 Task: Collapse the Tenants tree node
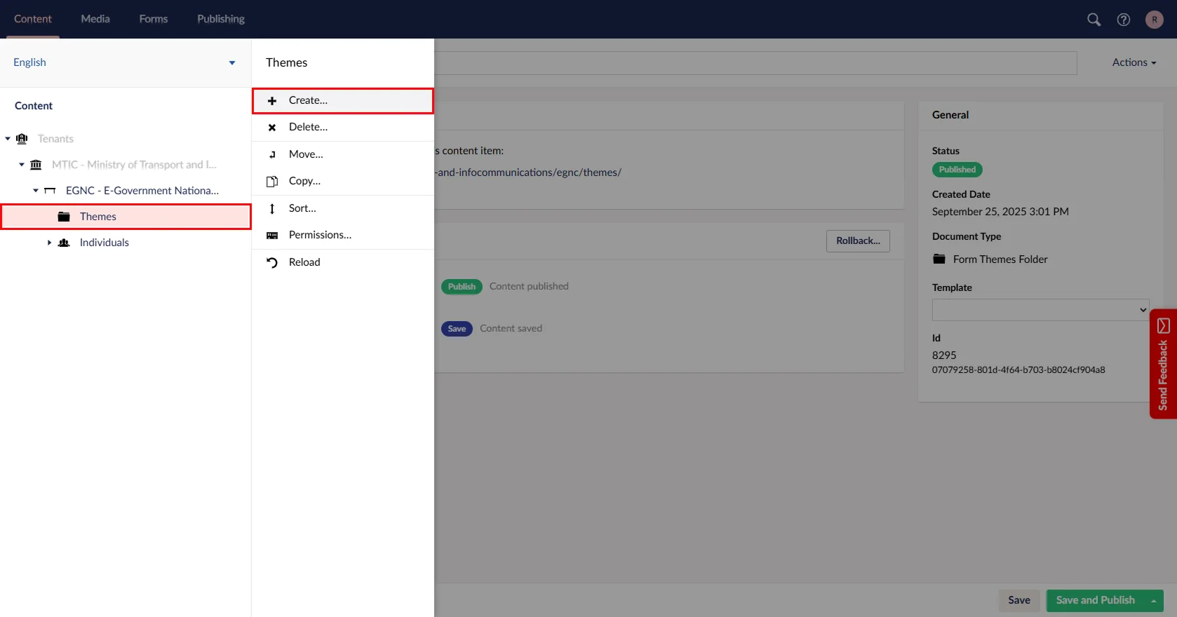(8, 139)
